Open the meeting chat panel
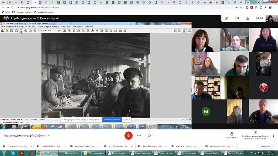Image resolution: width=278 pixels, height=156 pixels. pos(237,18)
